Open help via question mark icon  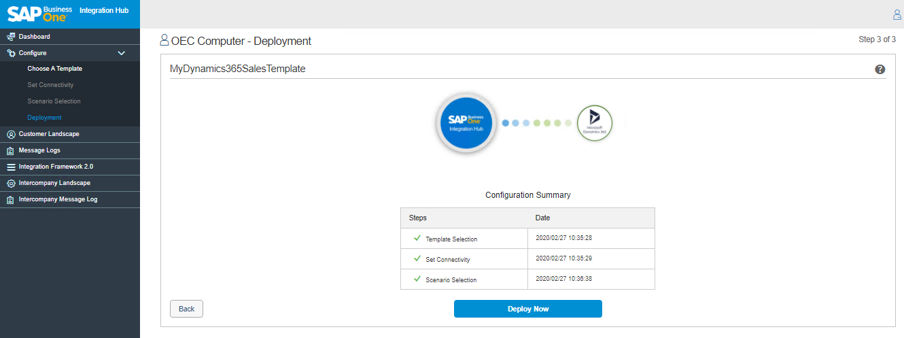[880, 69]
